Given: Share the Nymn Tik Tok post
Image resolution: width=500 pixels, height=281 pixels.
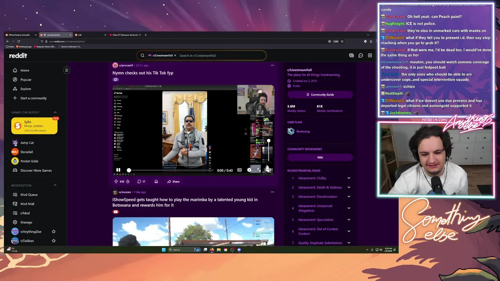Looking at the screenshot, I should coord(173,181).
